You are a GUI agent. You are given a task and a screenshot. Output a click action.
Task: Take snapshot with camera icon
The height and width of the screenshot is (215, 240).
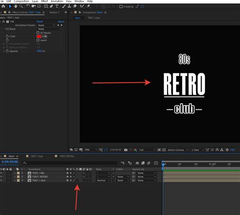[126, 150]
